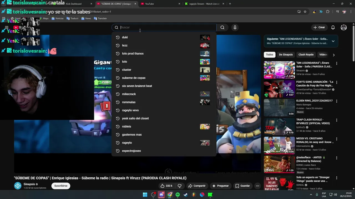355x199 pixels.
Task: Open options for FOXY'S SONG ANIMACIÓN video
Action: tap(337, 82)
